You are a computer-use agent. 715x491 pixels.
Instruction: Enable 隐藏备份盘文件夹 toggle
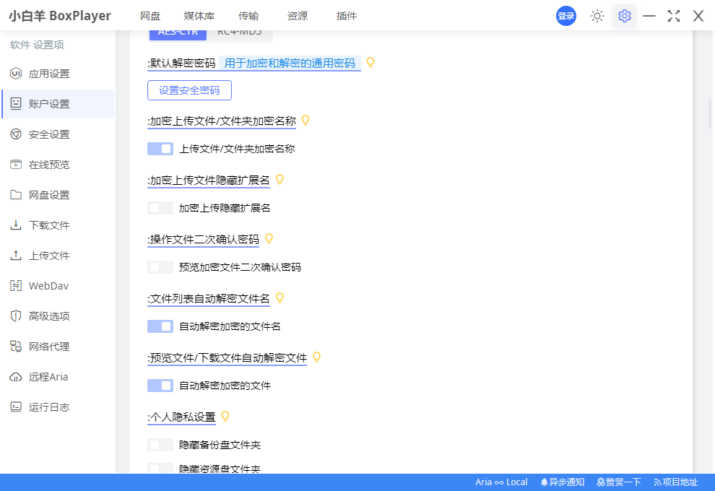160,444
